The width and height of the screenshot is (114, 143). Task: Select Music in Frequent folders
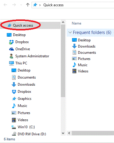coord(83,65)
